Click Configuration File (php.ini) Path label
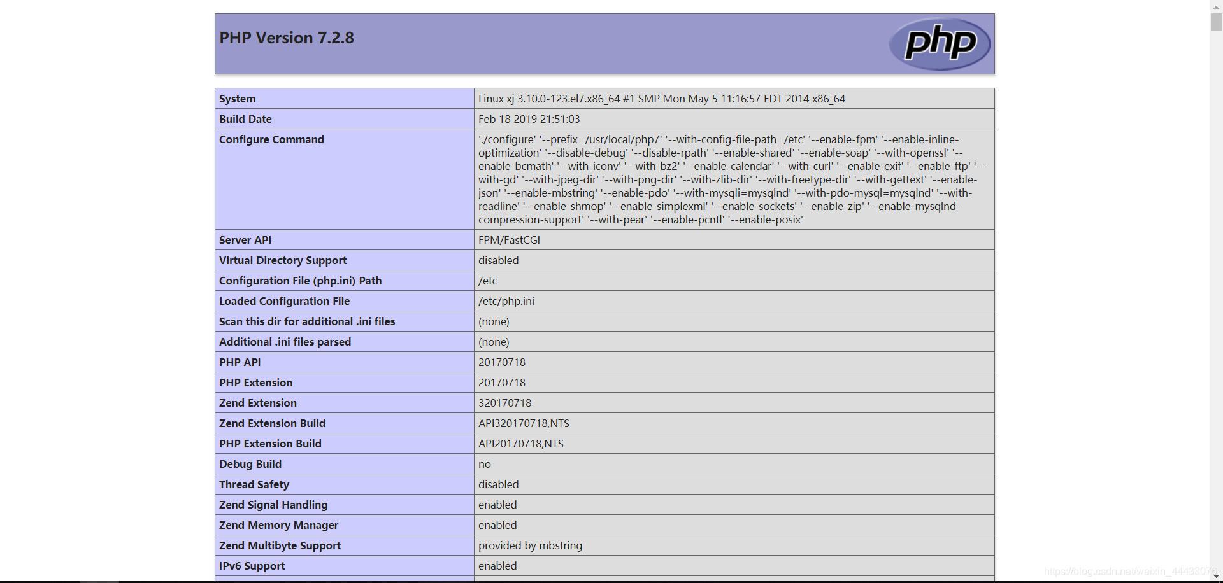Screen dimensions: 1223x583 pos(301,281)
